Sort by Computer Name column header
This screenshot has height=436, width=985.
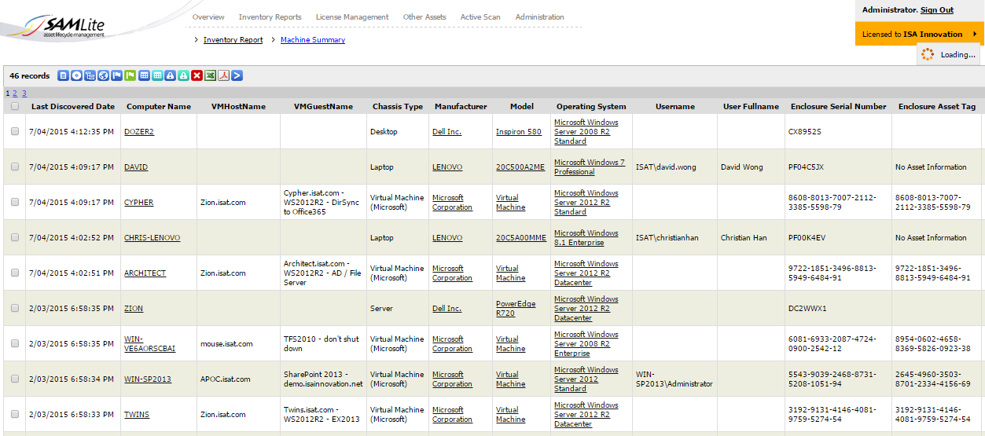tap(159, 107)
